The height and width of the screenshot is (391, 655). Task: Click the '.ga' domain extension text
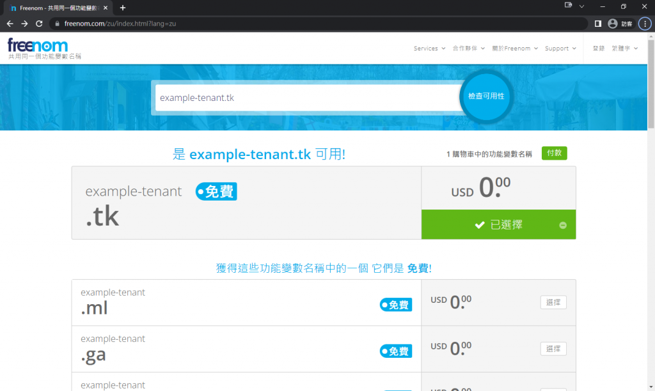click(93, 355)
